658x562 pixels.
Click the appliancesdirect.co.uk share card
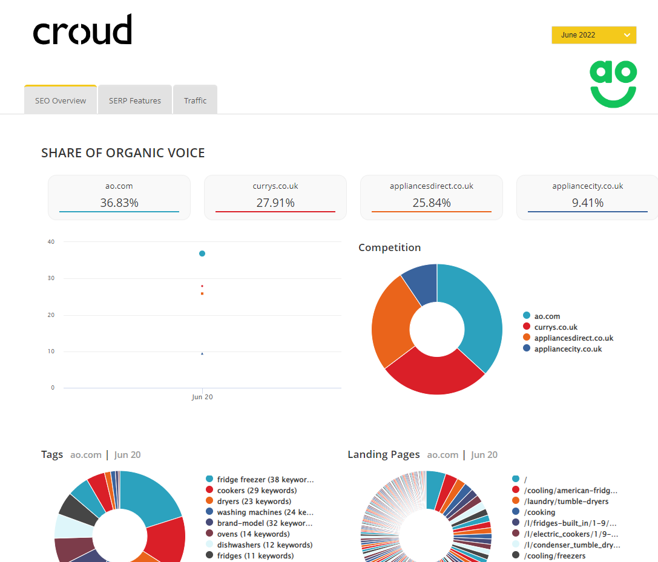tap(432, 197)
